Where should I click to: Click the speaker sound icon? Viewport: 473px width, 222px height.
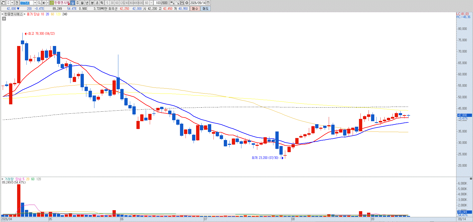44,3
